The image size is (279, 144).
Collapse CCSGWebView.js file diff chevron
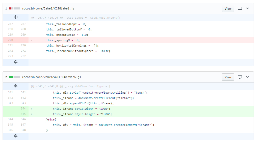[247, 77]
